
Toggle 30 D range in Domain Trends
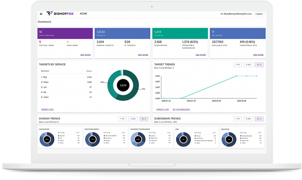(144, 119)
